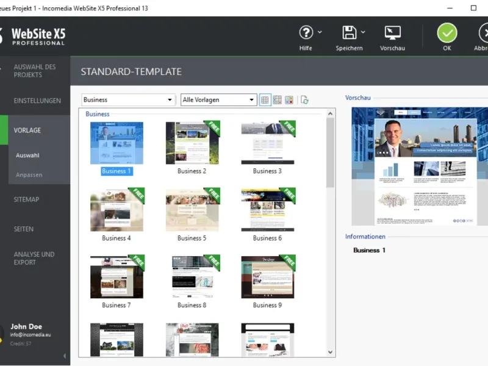Open the Hilfe help icon

tap(306, 32)
